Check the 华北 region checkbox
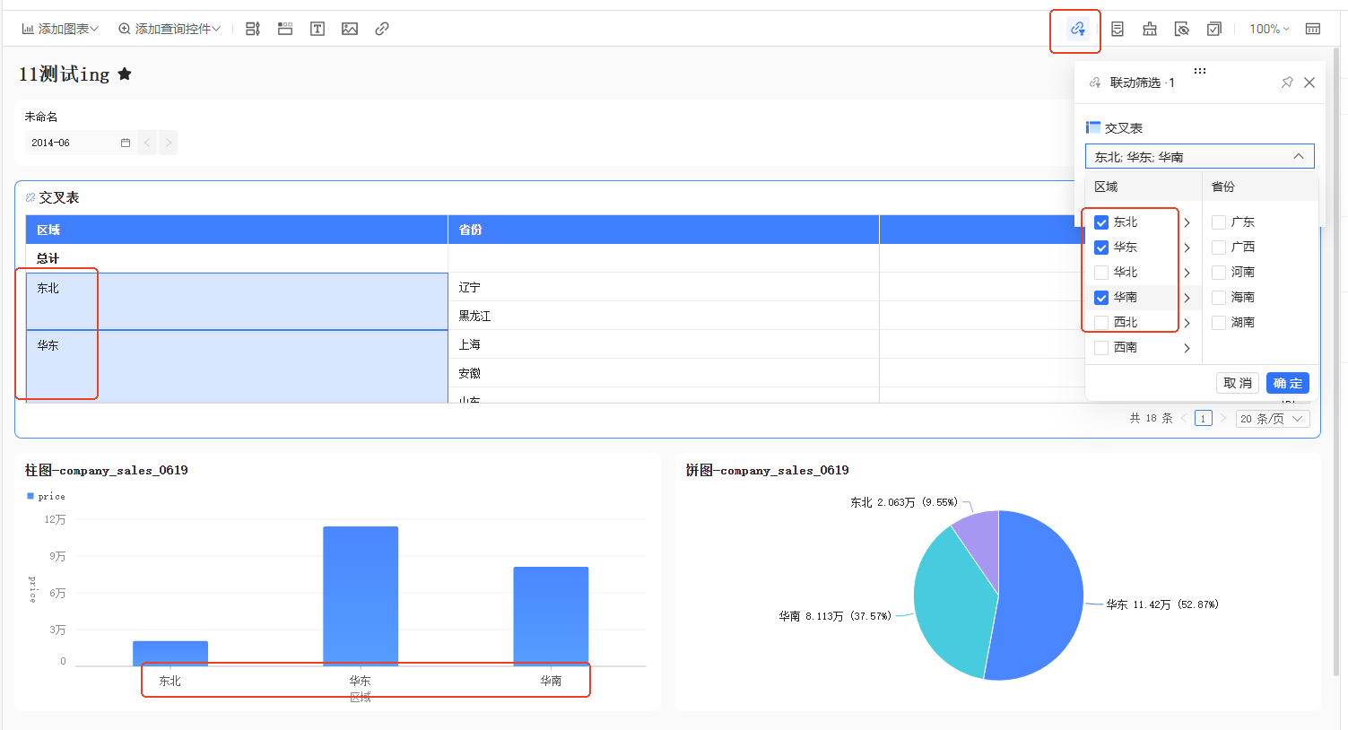The width and height of the screenshot is (1348, 730). click(1101, 273)
